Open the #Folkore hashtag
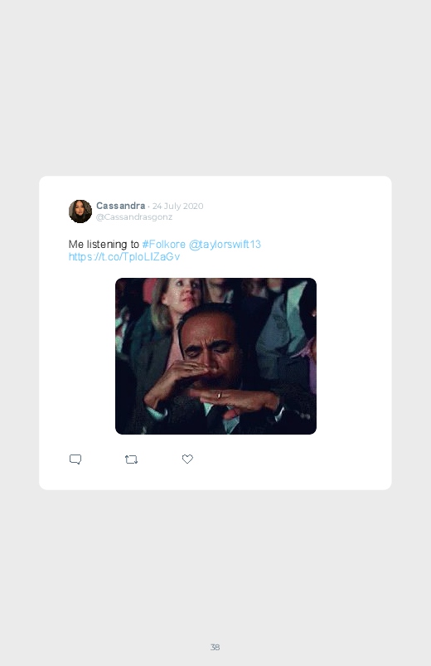This screenshot has width=431, height=666. [x=163, y=244]
